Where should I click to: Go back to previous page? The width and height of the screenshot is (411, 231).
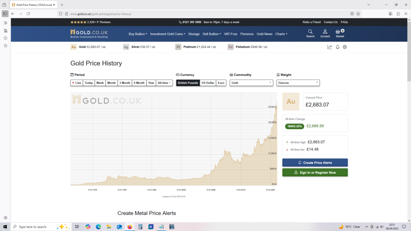coord(13,14)
